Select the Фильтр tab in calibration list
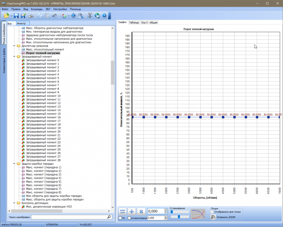This screenshot has width=283, height=227. pyautogui.click(x=22, y=23)
